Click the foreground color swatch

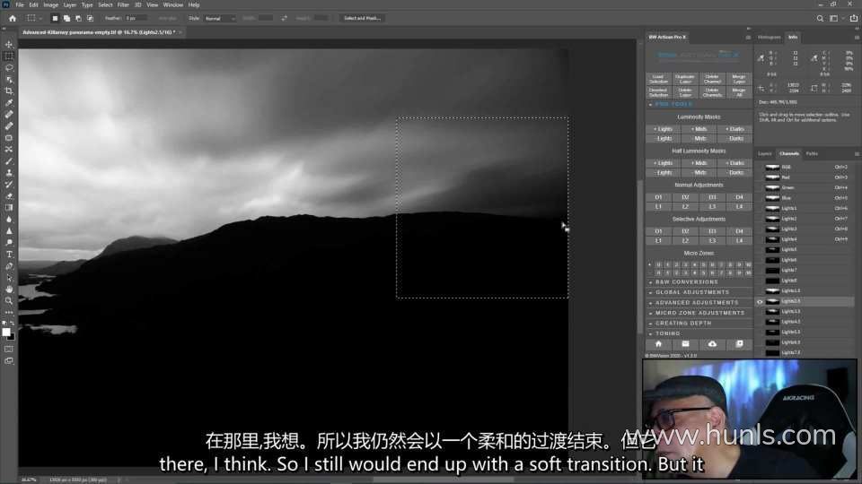(6, 332)
